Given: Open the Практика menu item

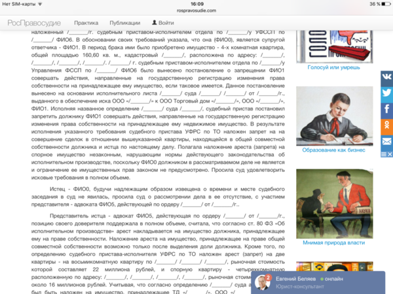Looking at the screenshot, I should (x=86, y=23).
